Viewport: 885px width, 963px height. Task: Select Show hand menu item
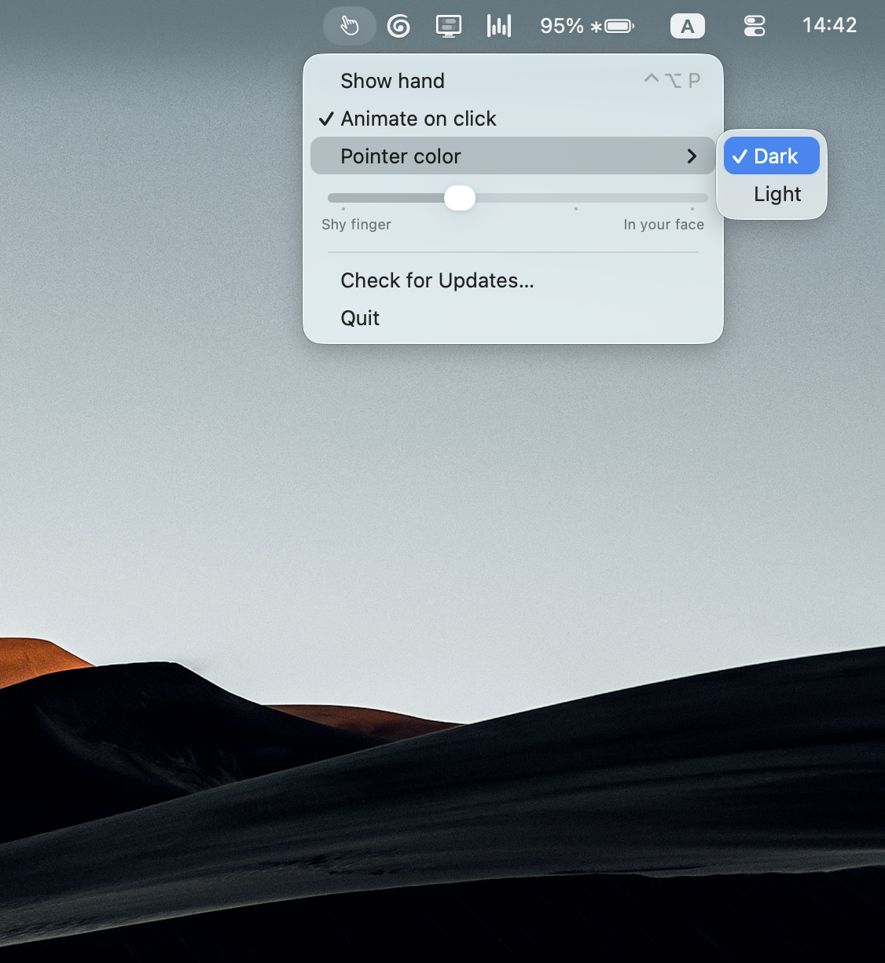click(x=513, y=81)
